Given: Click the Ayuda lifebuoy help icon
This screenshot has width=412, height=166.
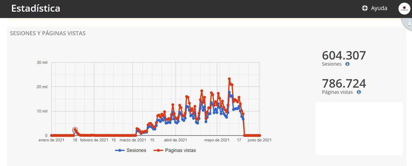Looking at the screenshot, I should [x=365, y=8].
